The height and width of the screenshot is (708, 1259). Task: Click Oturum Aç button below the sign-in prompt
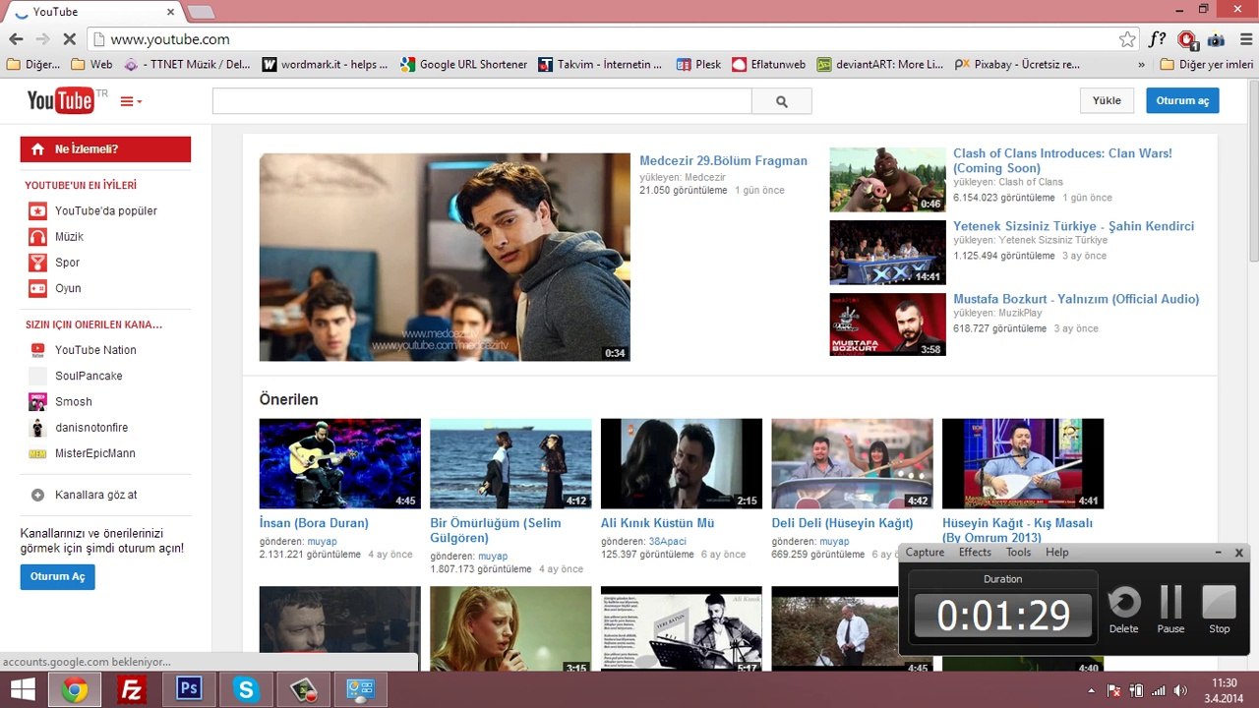(x=57, y=576)
